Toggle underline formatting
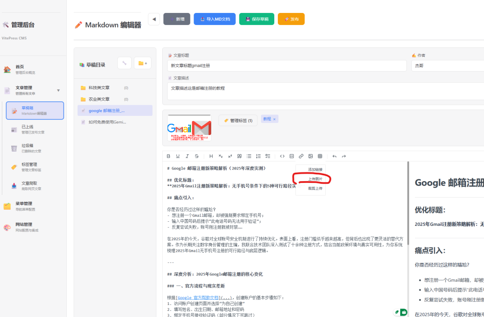This screenshot has width=484, height=317. point(178,156)
